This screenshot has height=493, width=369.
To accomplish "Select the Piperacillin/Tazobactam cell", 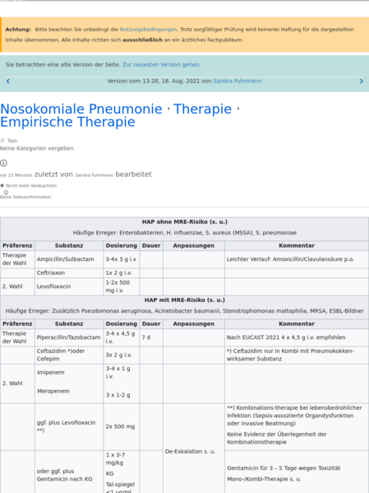I will point(69,337).
